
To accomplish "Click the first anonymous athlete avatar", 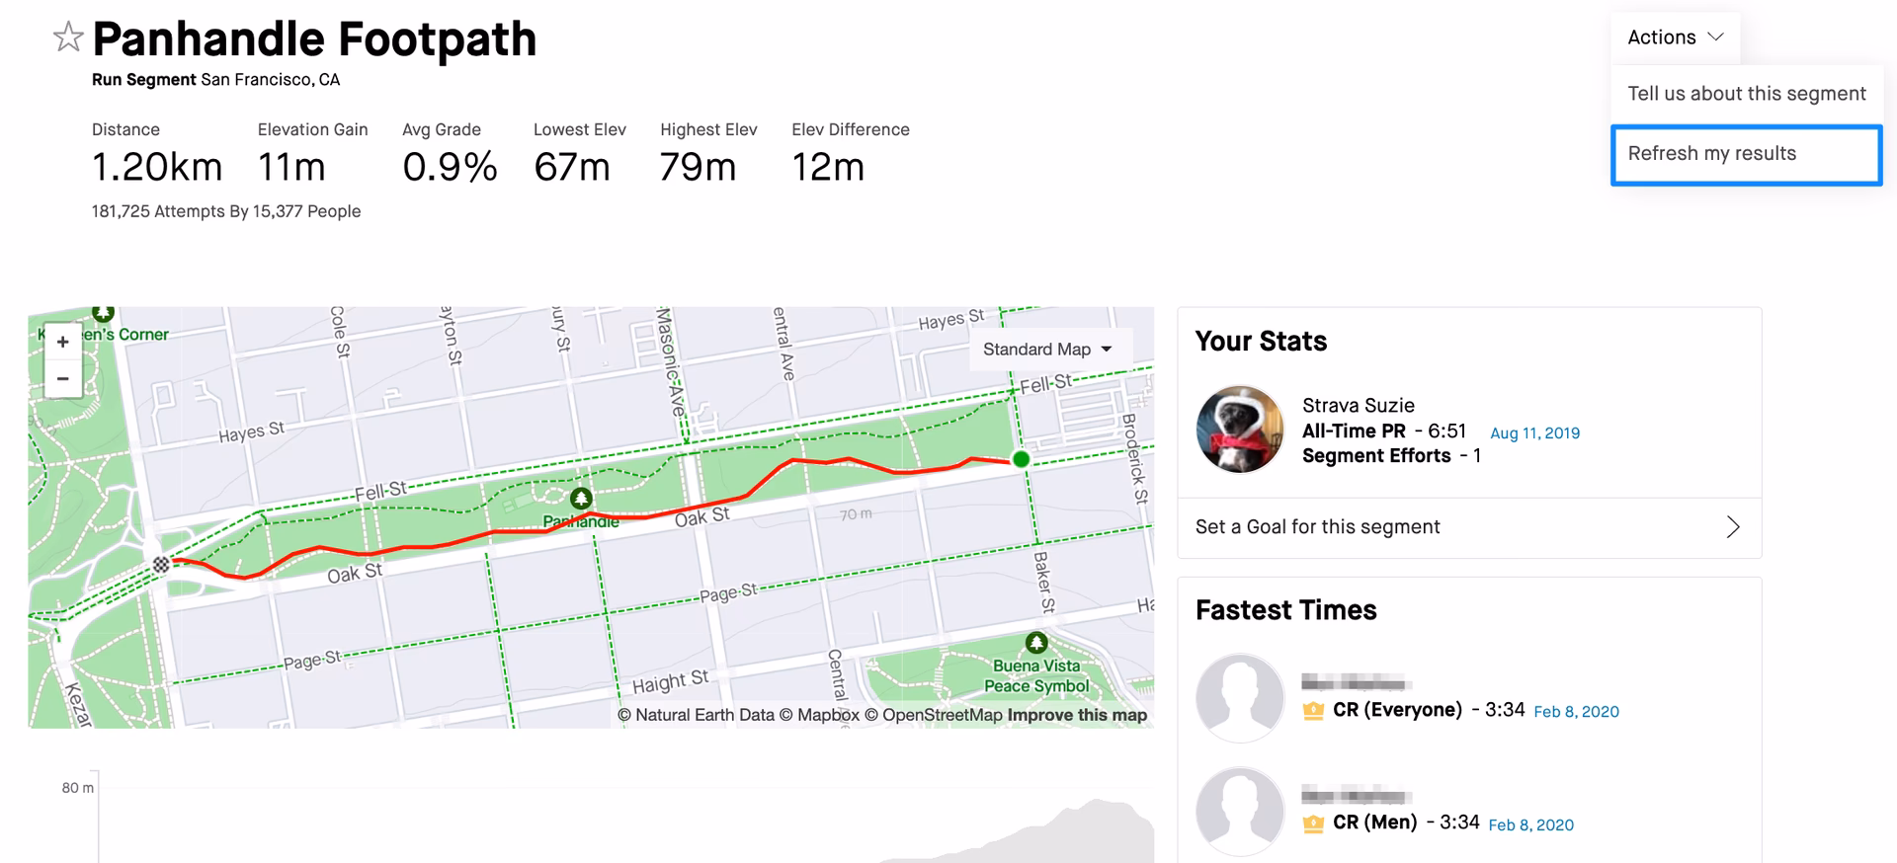I will (1239, 698).
